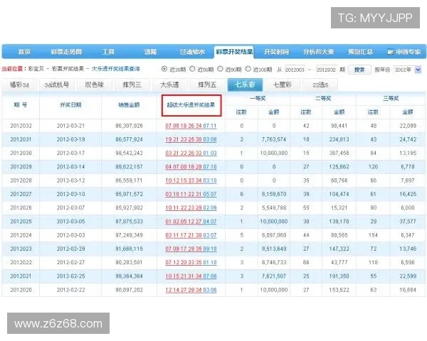Select the 近30期 radio button
Image resolution: width=427 pixels, height=341 pixels.
click(x=164, y=69)
